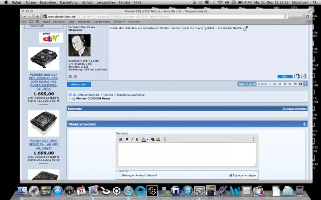Toggle underline formatting in the reply editor
This screenshot has width=321, height=200.
pos(137,139)
